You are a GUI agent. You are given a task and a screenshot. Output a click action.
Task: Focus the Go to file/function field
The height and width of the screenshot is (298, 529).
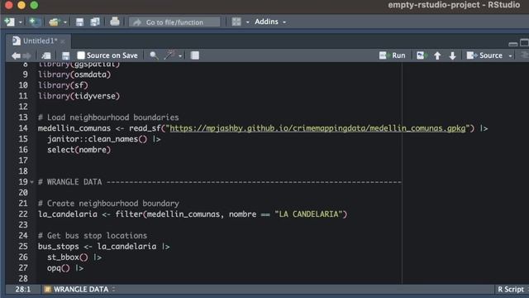pyautogui.click(x=174, y=22)
